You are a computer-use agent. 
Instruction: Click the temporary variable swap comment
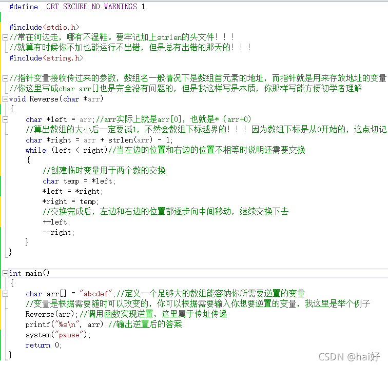[x=104, y=171]
